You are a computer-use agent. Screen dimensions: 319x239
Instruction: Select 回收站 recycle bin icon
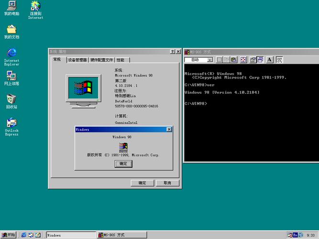click(x=11, y=101)
